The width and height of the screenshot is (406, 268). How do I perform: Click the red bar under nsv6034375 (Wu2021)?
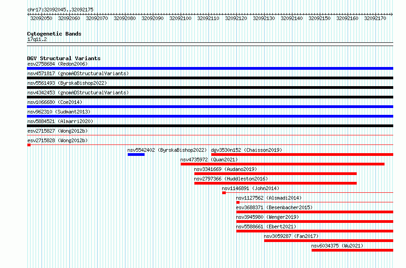pos(353,250)
